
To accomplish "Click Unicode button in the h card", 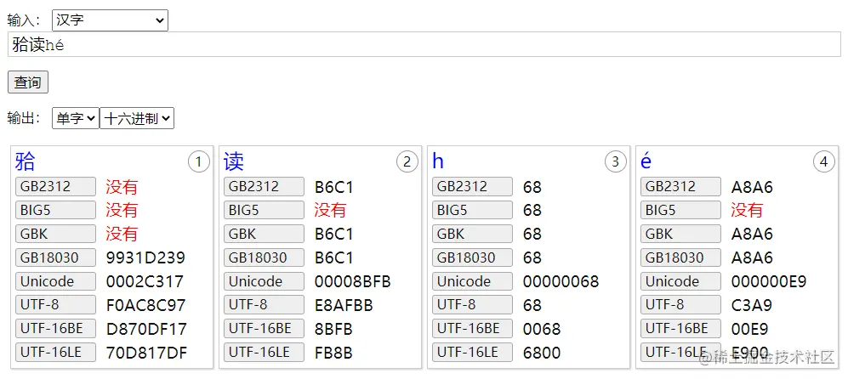I will 472,281.
